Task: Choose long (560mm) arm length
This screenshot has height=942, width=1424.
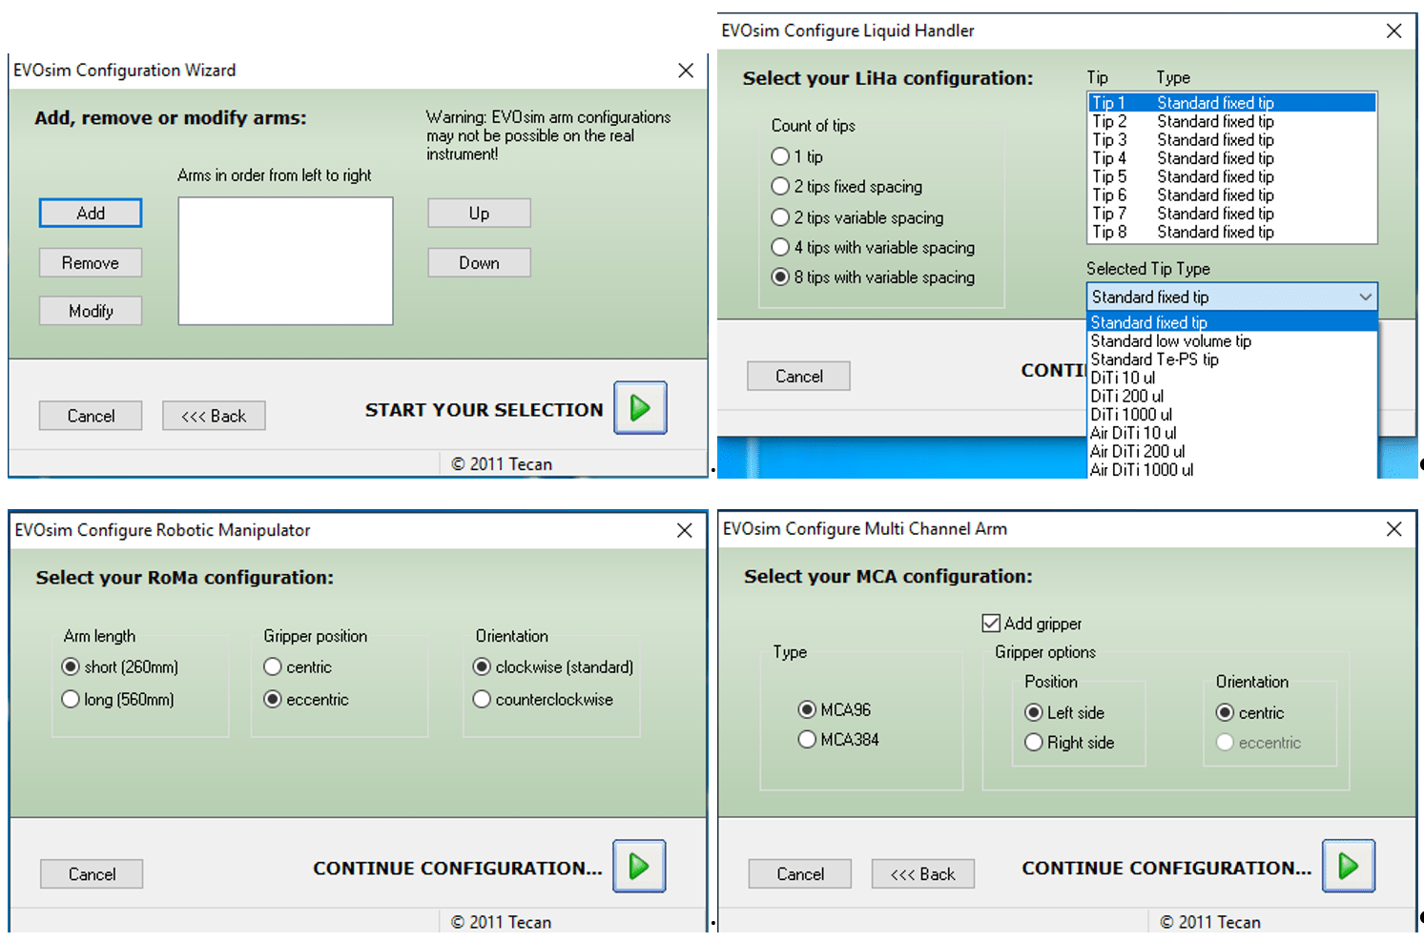Action: click(x=71, y=699)
